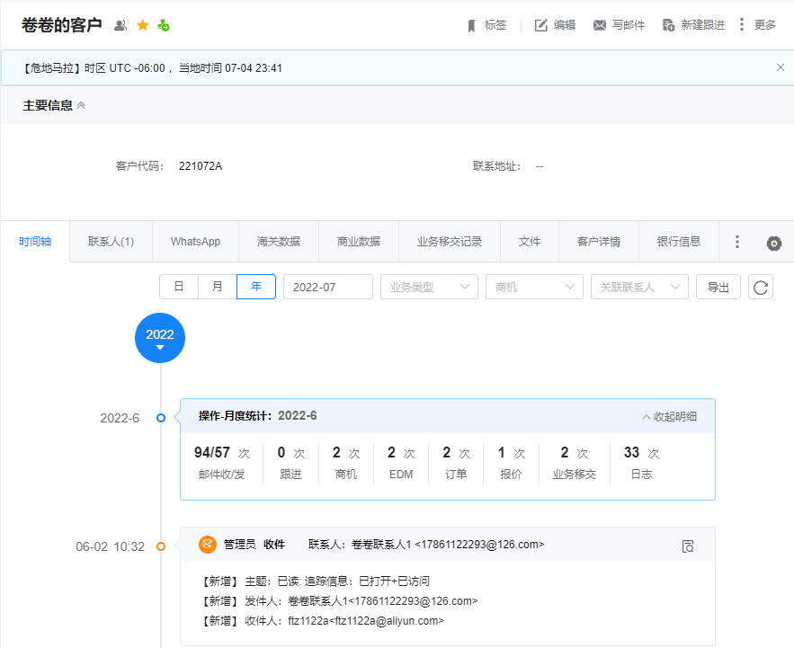Click the orange mail icon on record

[207, 545]
